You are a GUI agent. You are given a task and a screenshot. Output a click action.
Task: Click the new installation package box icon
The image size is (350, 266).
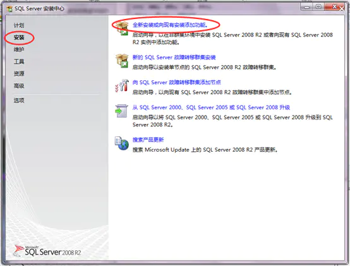click(122, 28)
